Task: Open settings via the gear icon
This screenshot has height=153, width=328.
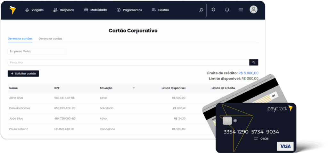Action: (213, 10)
